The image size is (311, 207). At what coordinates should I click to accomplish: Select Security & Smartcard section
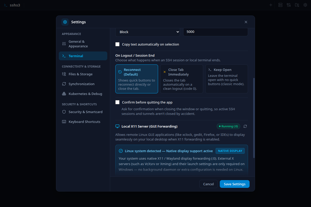tap(83, 112)
